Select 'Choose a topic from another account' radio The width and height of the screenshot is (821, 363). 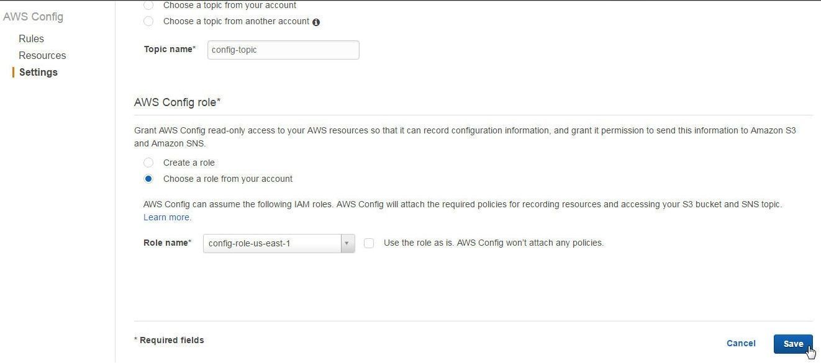[x=148, y=21]
